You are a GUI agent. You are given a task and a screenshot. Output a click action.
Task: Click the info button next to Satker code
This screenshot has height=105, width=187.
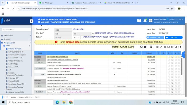(79, 38)
